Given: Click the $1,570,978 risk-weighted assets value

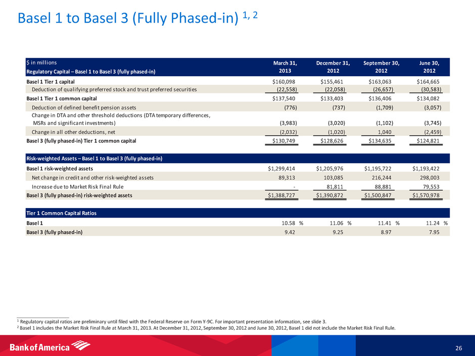Looking at the screenshot, I should (x=430, y=195).
